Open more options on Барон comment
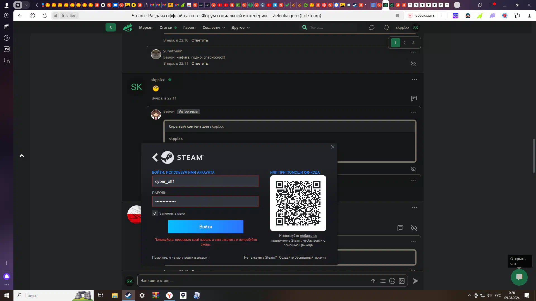Image resolution: width=536 pixels, height=301 pixels. click(413, 112)
